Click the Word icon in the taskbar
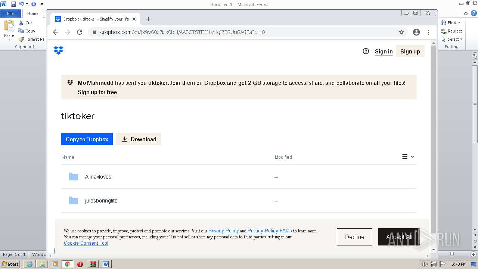Screen dimensions: 478x269 (106, 264)
